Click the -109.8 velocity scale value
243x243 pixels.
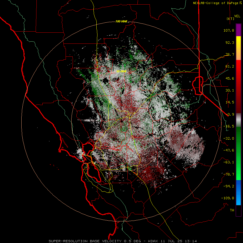[228, 198]
